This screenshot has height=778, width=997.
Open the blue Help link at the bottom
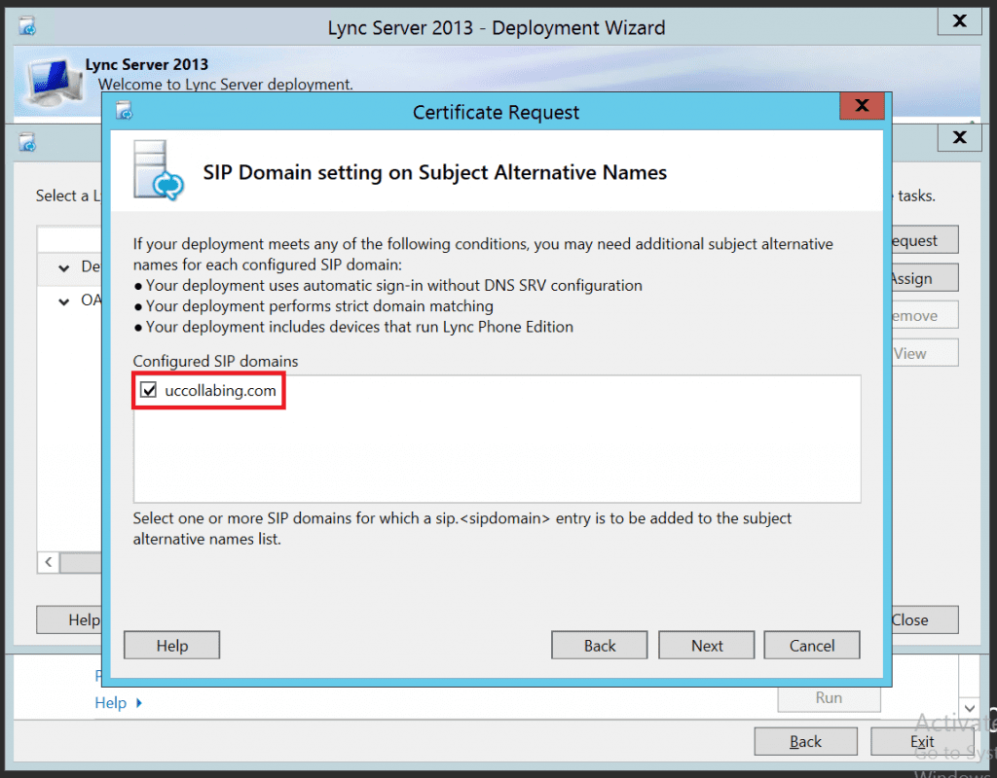click(110, 702)
